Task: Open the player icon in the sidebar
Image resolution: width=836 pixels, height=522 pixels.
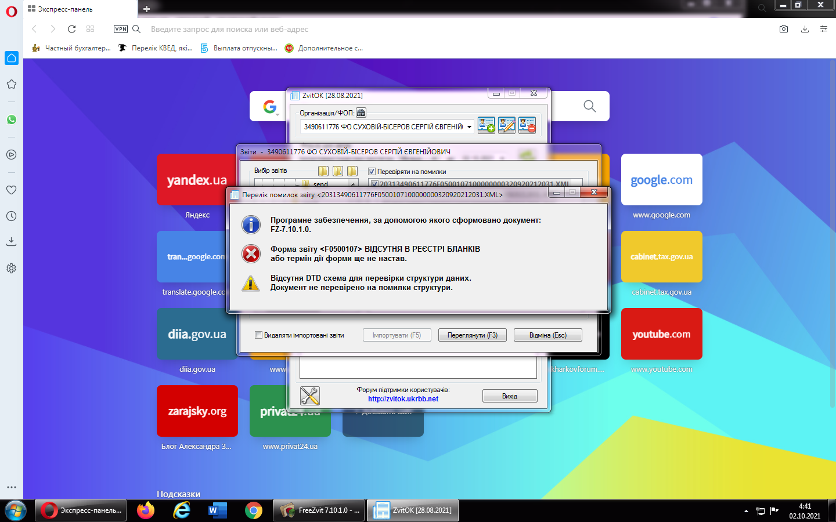Action: click(12, 155)
